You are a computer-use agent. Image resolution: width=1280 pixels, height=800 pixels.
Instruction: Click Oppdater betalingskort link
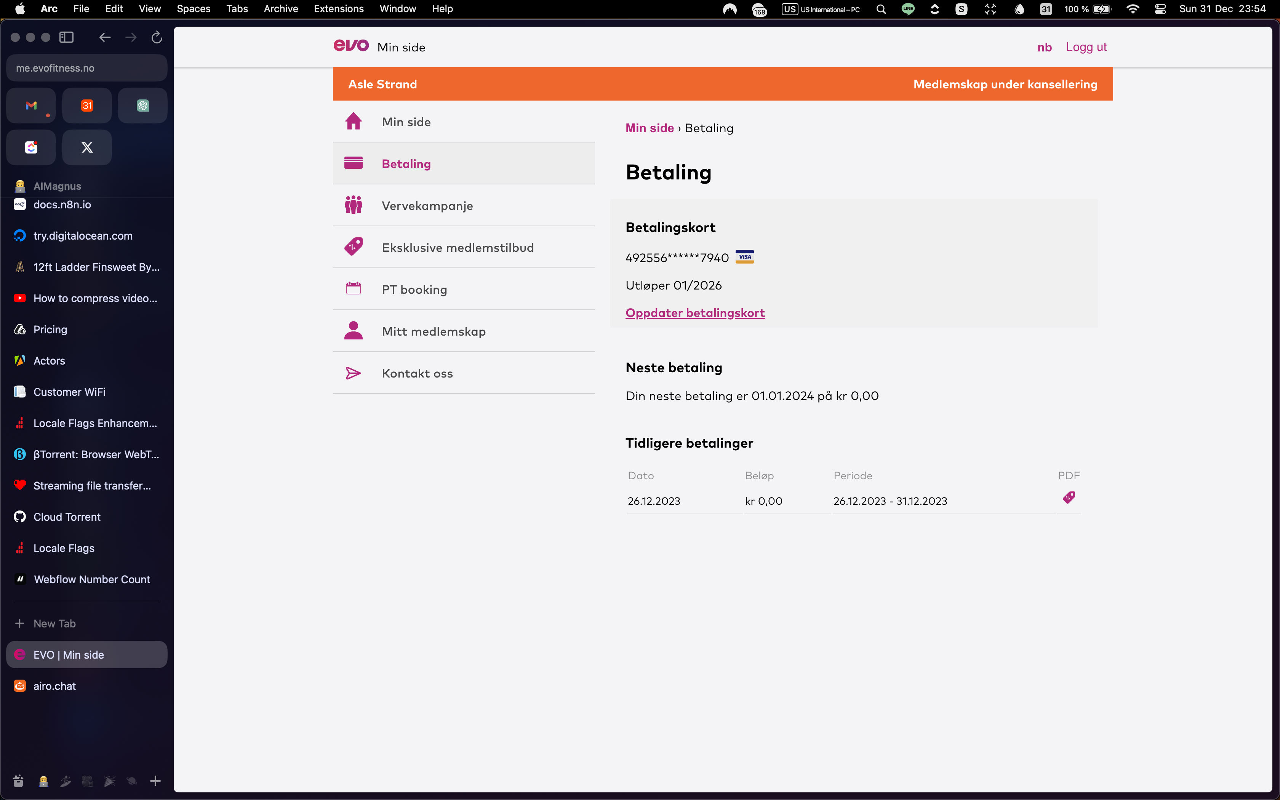tap(694, 313)
